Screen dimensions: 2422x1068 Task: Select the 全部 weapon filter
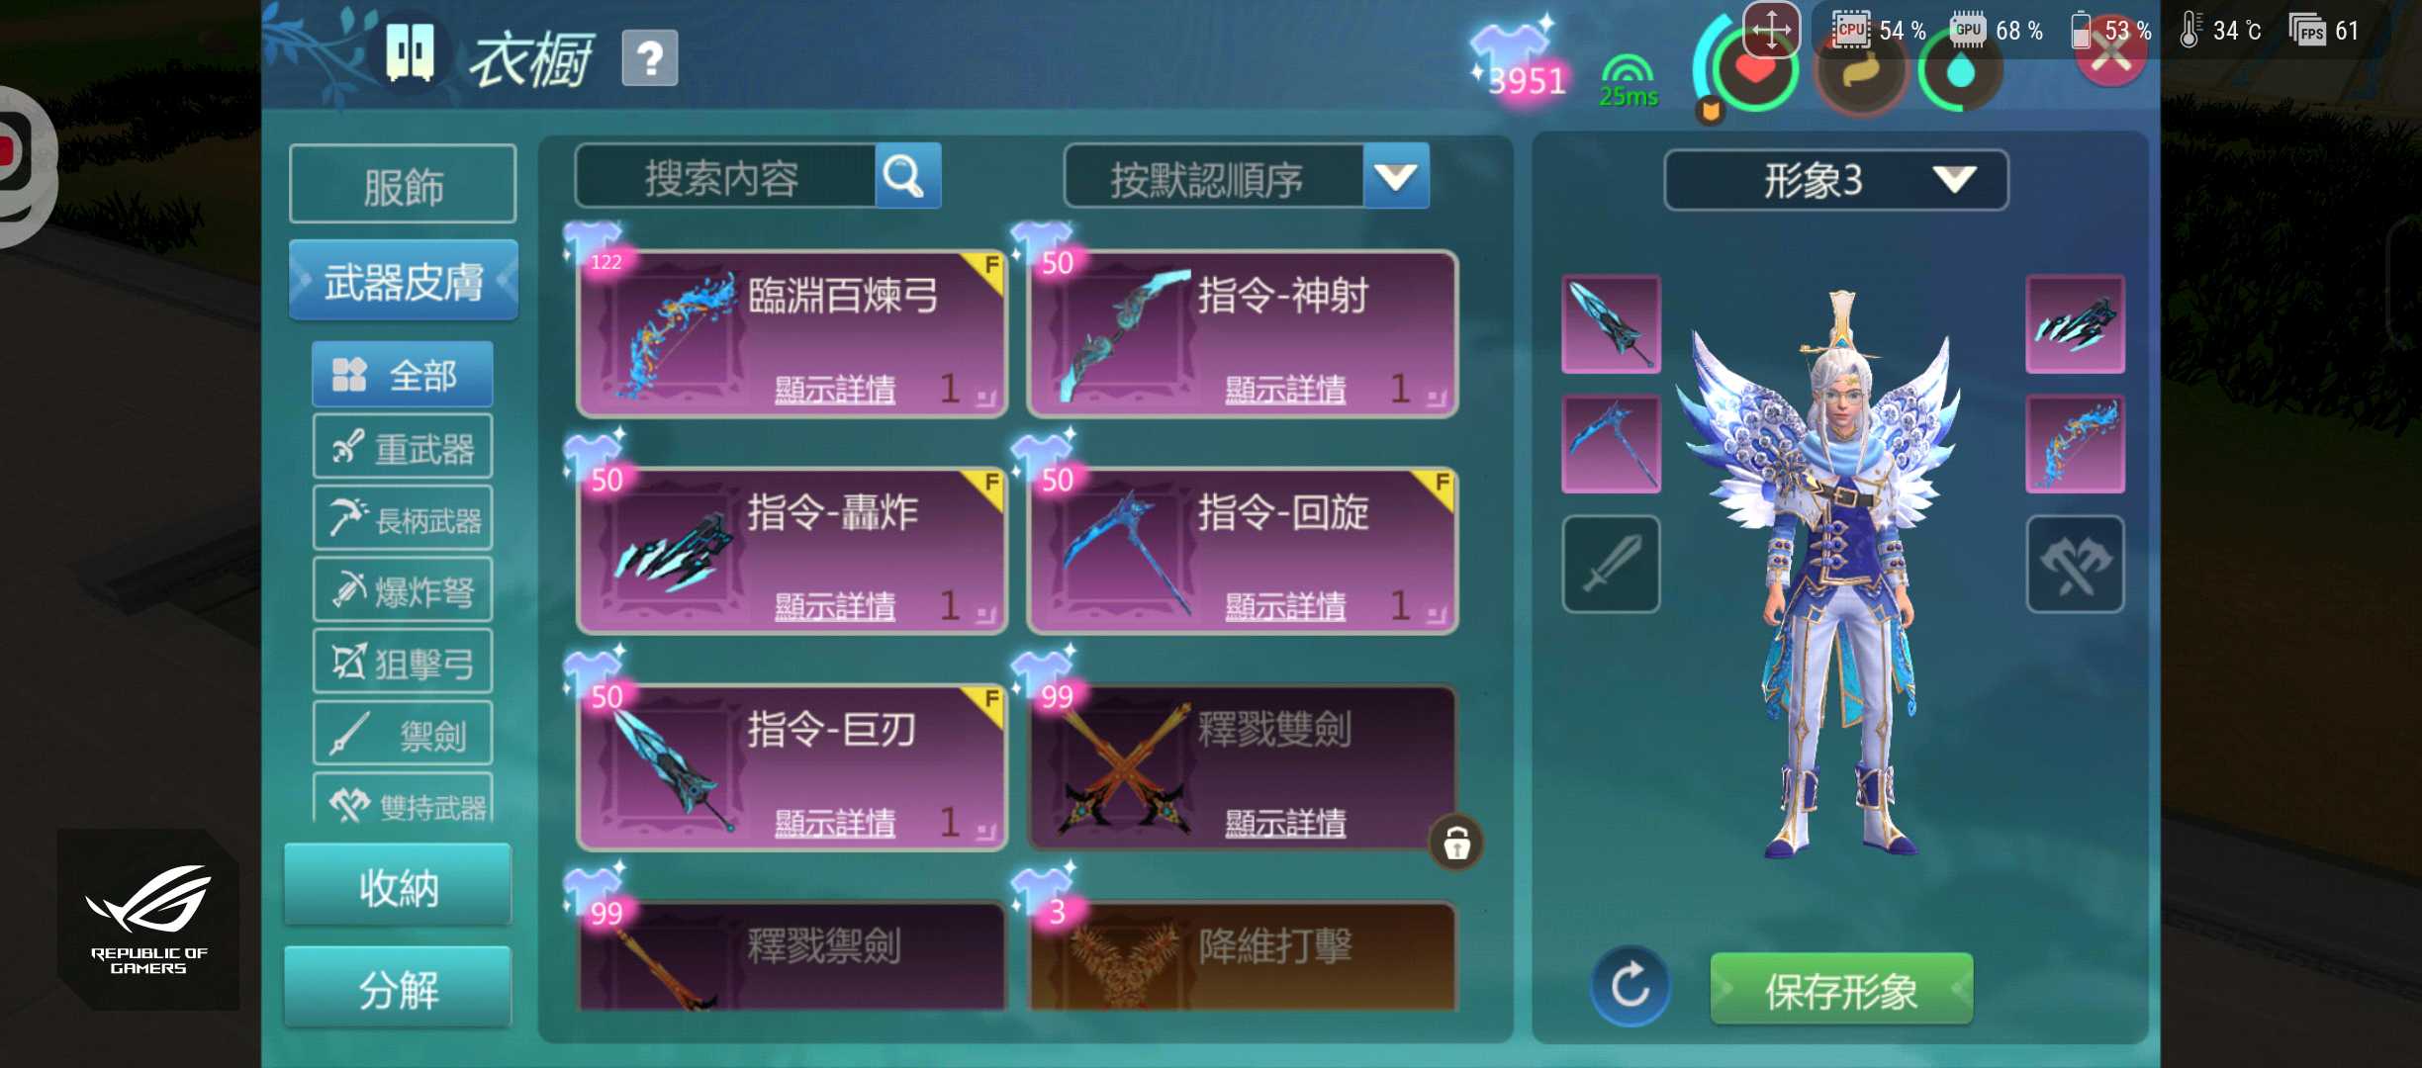(403, 375)
